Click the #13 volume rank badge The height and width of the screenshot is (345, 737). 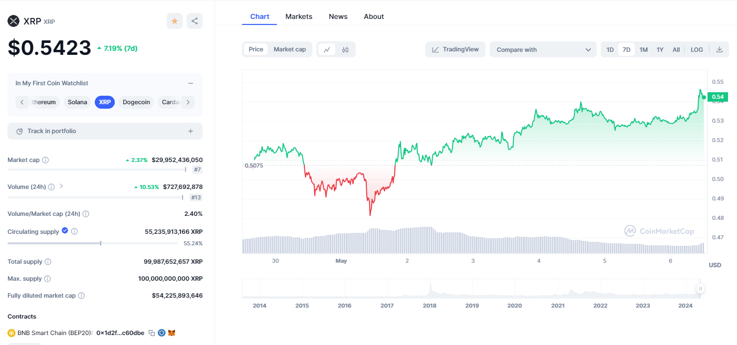pyautogui.click(x=196, y=197)
